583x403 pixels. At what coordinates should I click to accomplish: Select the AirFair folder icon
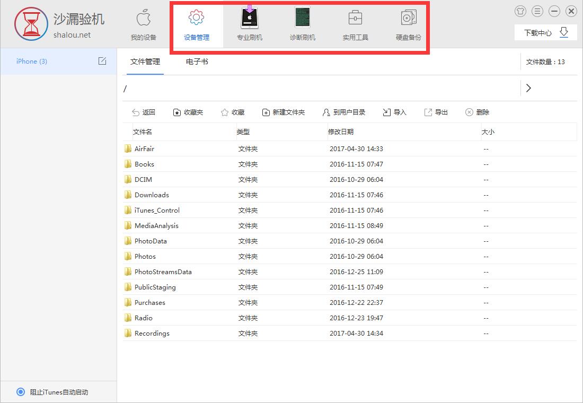(128, 148)
